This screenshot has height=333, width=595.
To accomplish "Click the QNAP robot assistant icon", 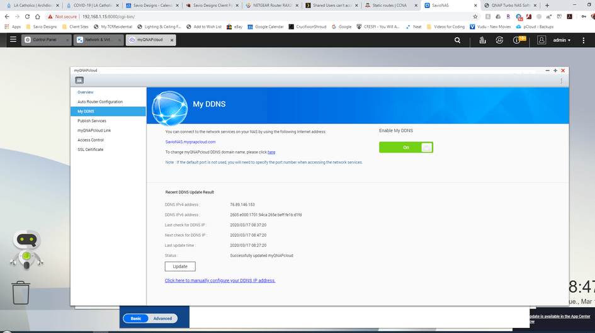I will coord(26,249).
